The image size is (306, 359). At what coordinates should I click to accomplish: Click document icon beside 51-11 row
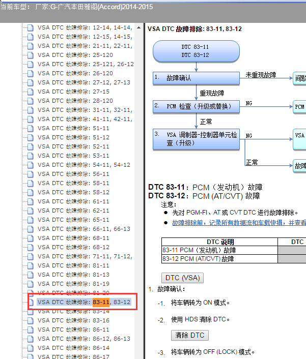pyautogui.click(x=30, y=128)
